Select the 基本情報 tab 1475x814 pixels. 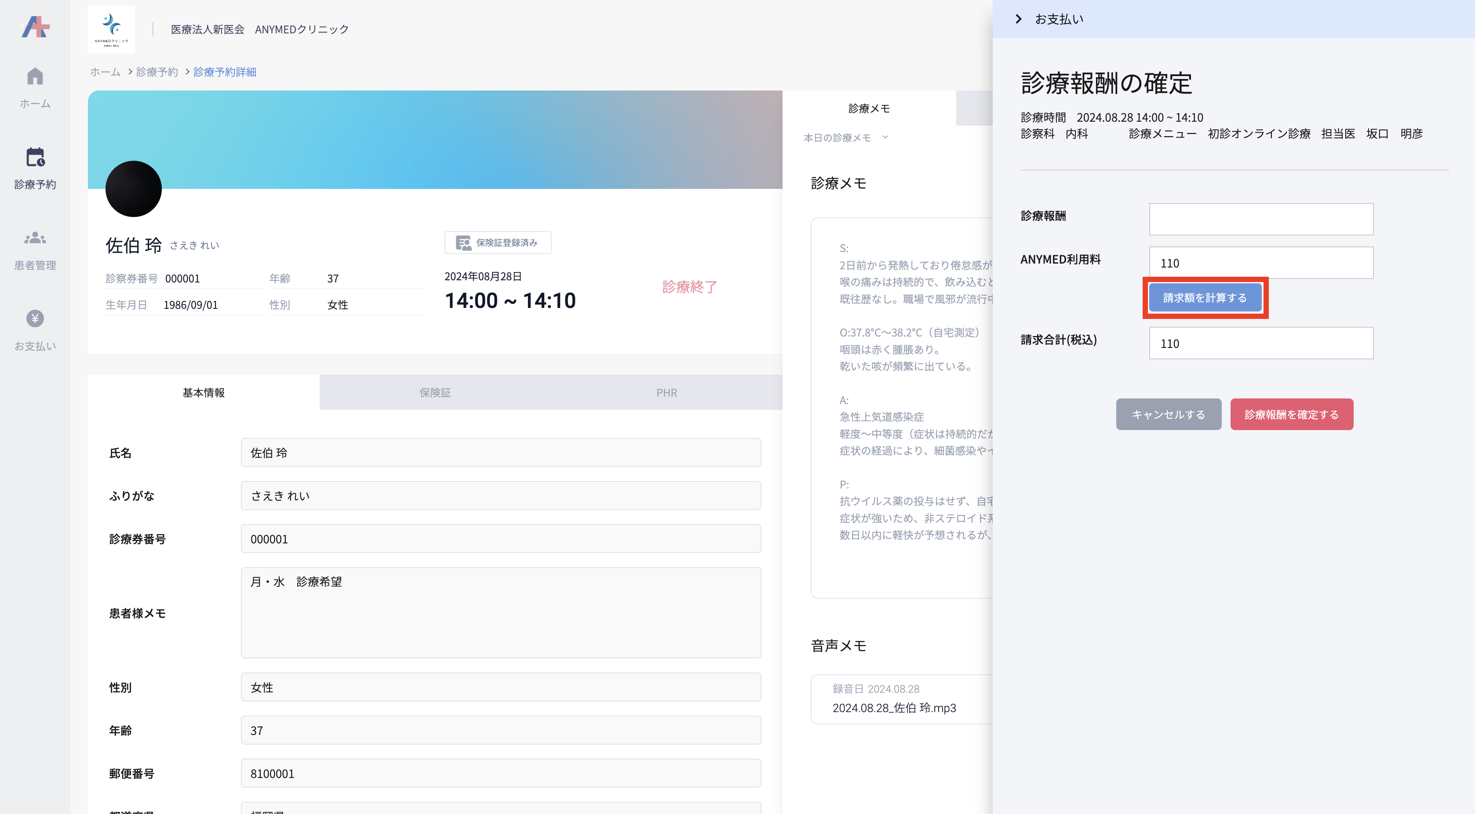203,392
